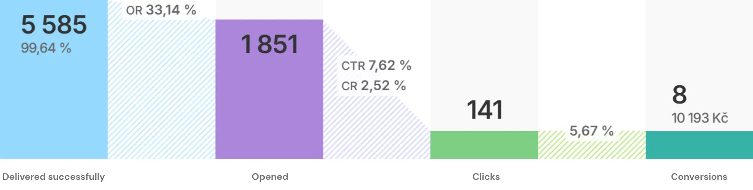Image resolution: width=753 pixels, height=190 pixels.
Task: Click the OR 33,14 % label
Action: pyautogui.click(x=161, y=10)
